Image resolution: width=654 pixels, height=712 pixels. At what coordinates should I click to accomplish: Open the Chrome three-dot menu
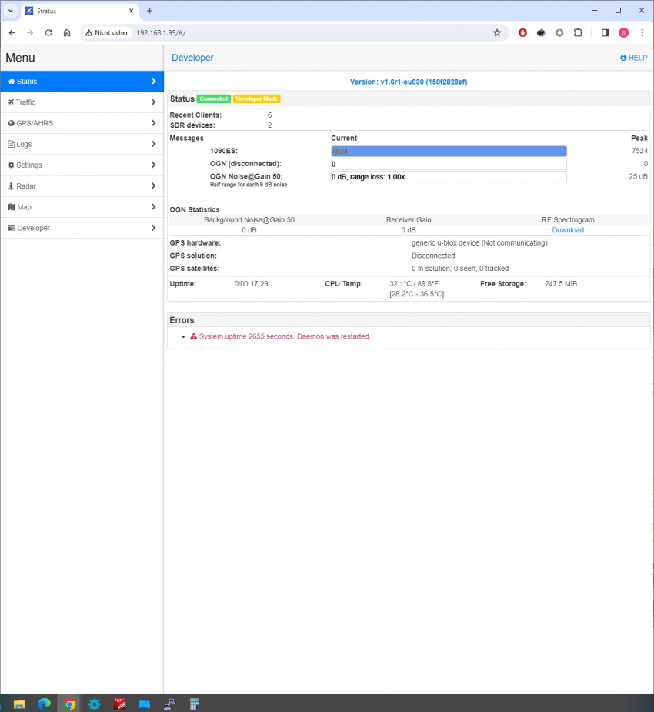642,32
